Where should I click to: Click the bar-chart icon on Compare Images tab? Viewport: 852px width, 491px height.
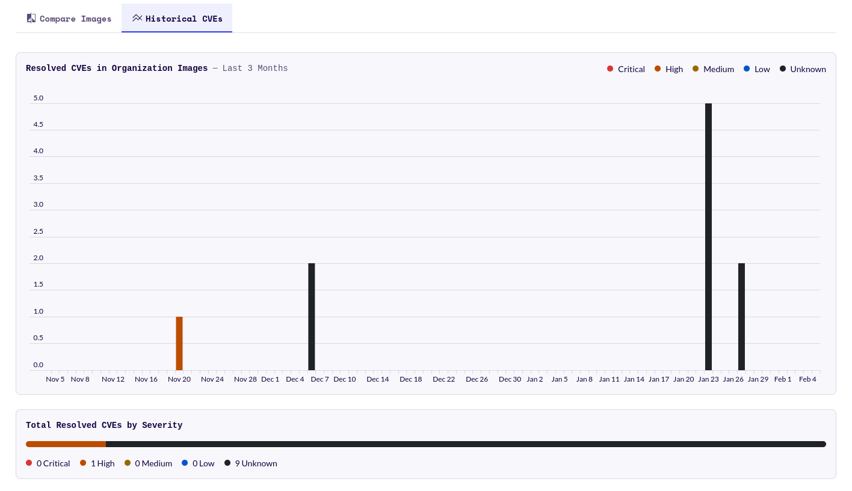pos(31,17)
